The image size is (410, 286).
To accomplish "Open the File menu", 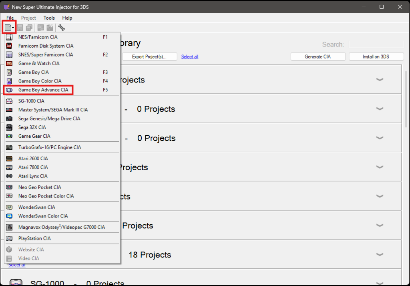I will [10, 18].
